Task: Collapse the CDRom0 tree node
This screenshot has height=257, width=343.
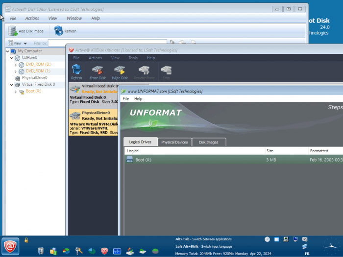Action: point(11,58)
